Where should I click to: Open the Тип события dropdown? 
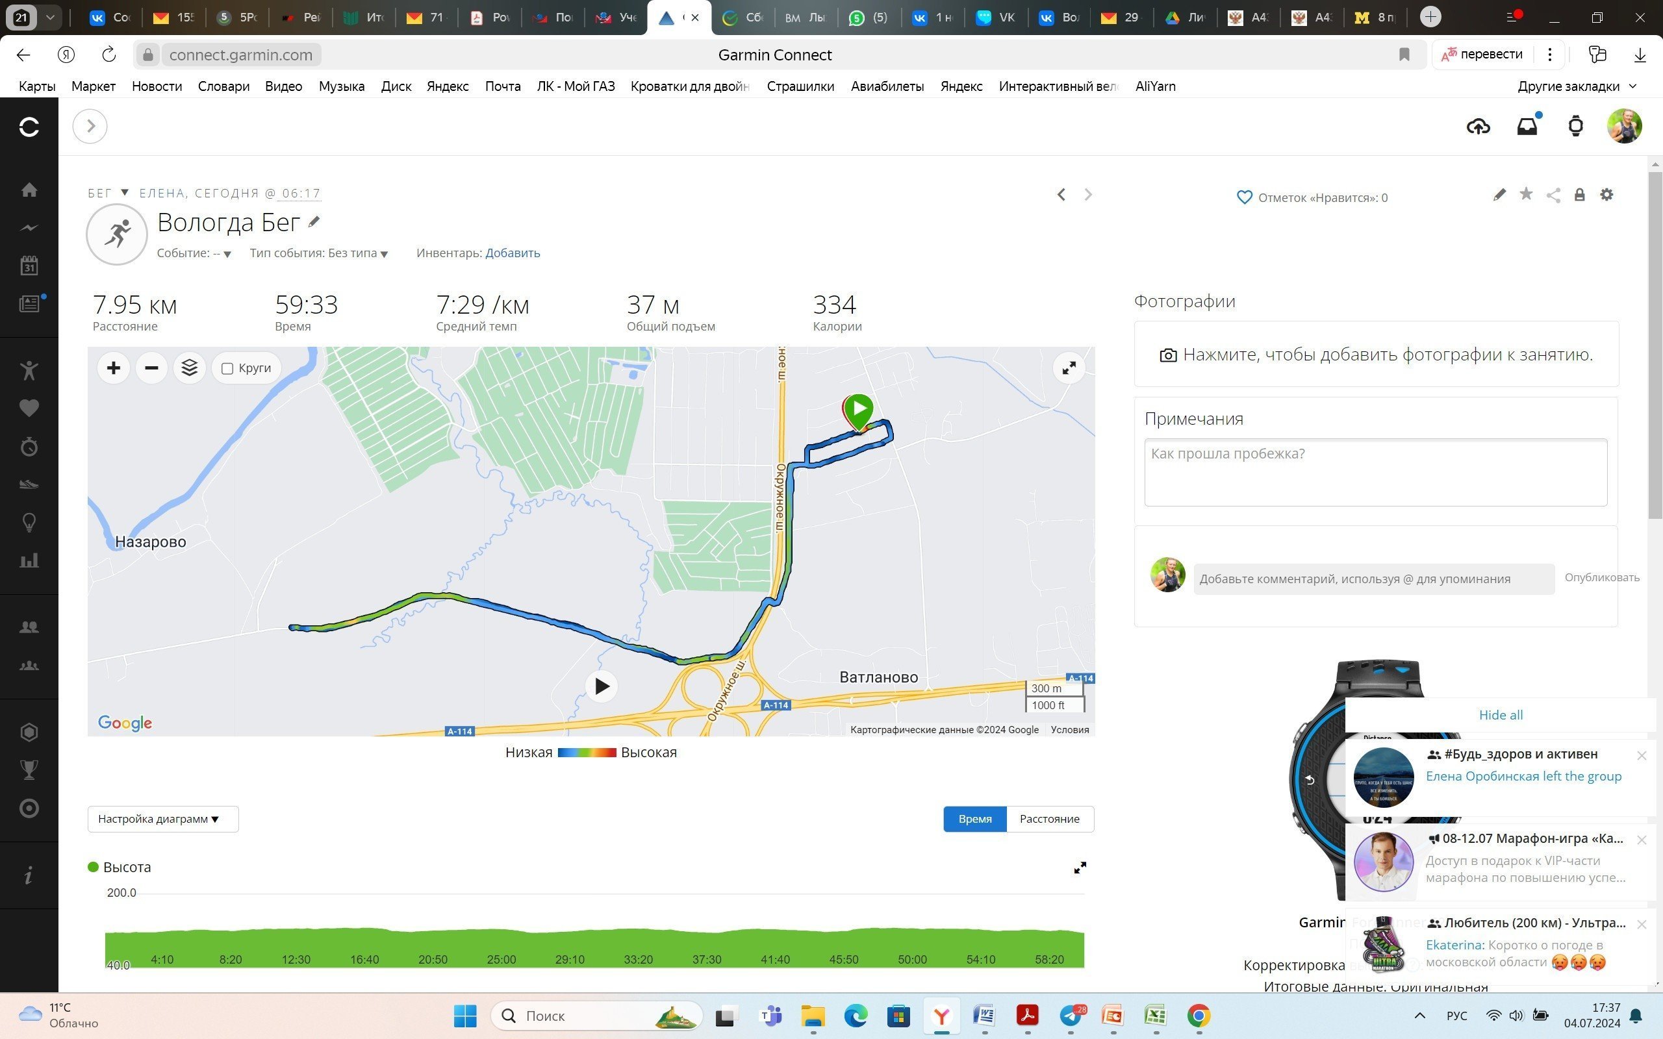319,253
